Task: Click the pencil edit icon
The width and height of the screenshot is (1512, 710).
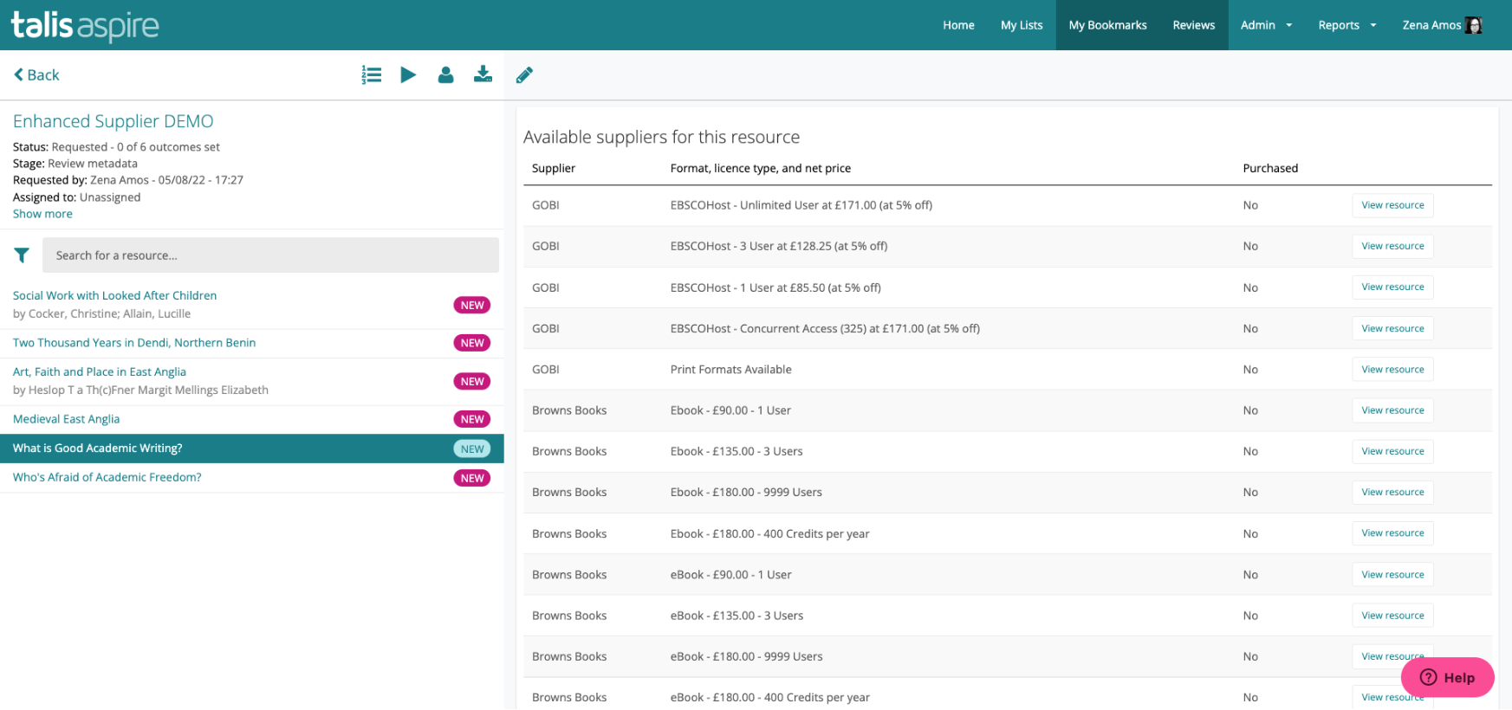Action: pyautogui.click(x=524, y=75)
